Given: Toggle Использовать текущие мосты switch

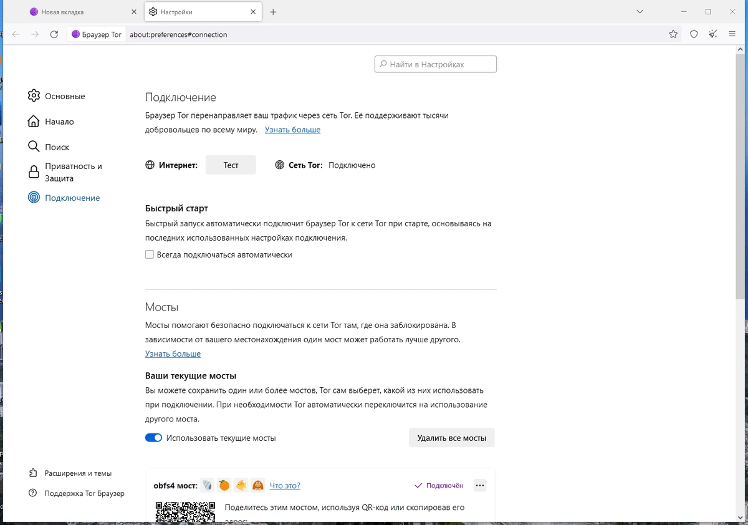Looking at the screenshot, I should 153,438.
